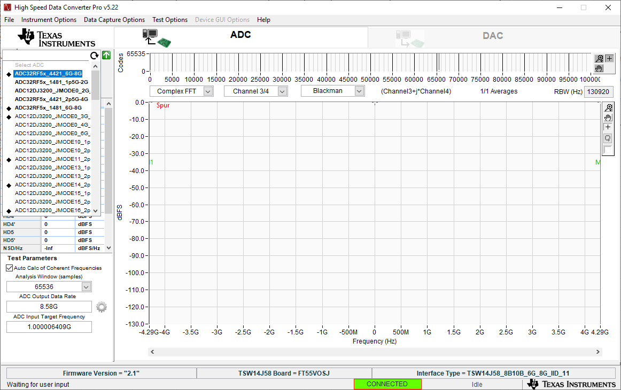Screen dimensions: 621x390
Task: Open the Instrument Options menu
Action: tap(49, 20)
